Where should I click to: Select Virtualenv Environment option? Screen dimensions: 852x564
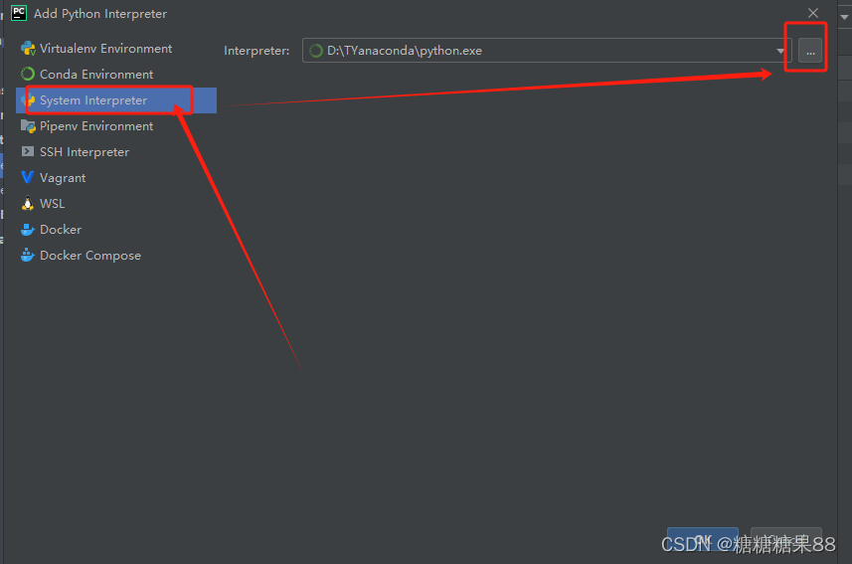[x=116, y=49]
